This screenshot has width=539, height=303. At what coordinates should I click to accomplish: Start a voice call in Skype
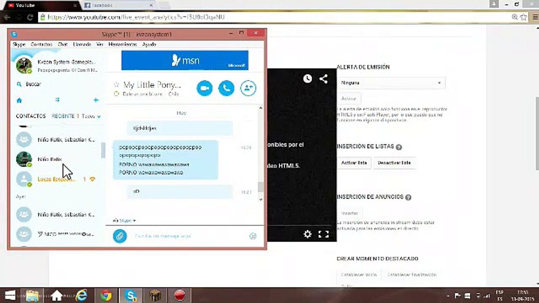point(226,88)
